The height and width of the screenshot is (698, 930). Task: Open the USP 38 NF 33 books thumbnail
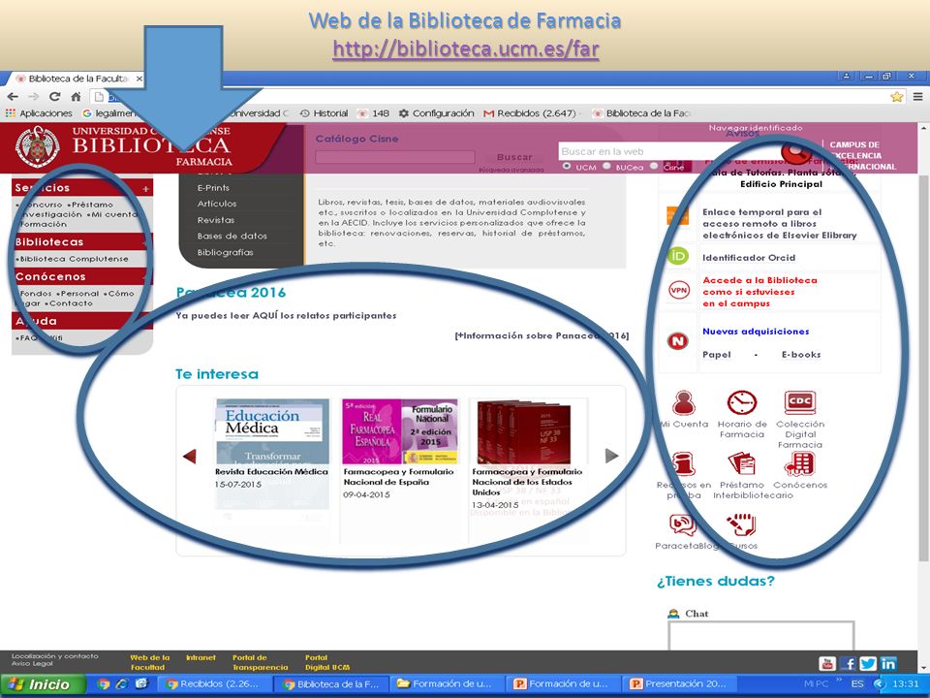click(524, 431)
